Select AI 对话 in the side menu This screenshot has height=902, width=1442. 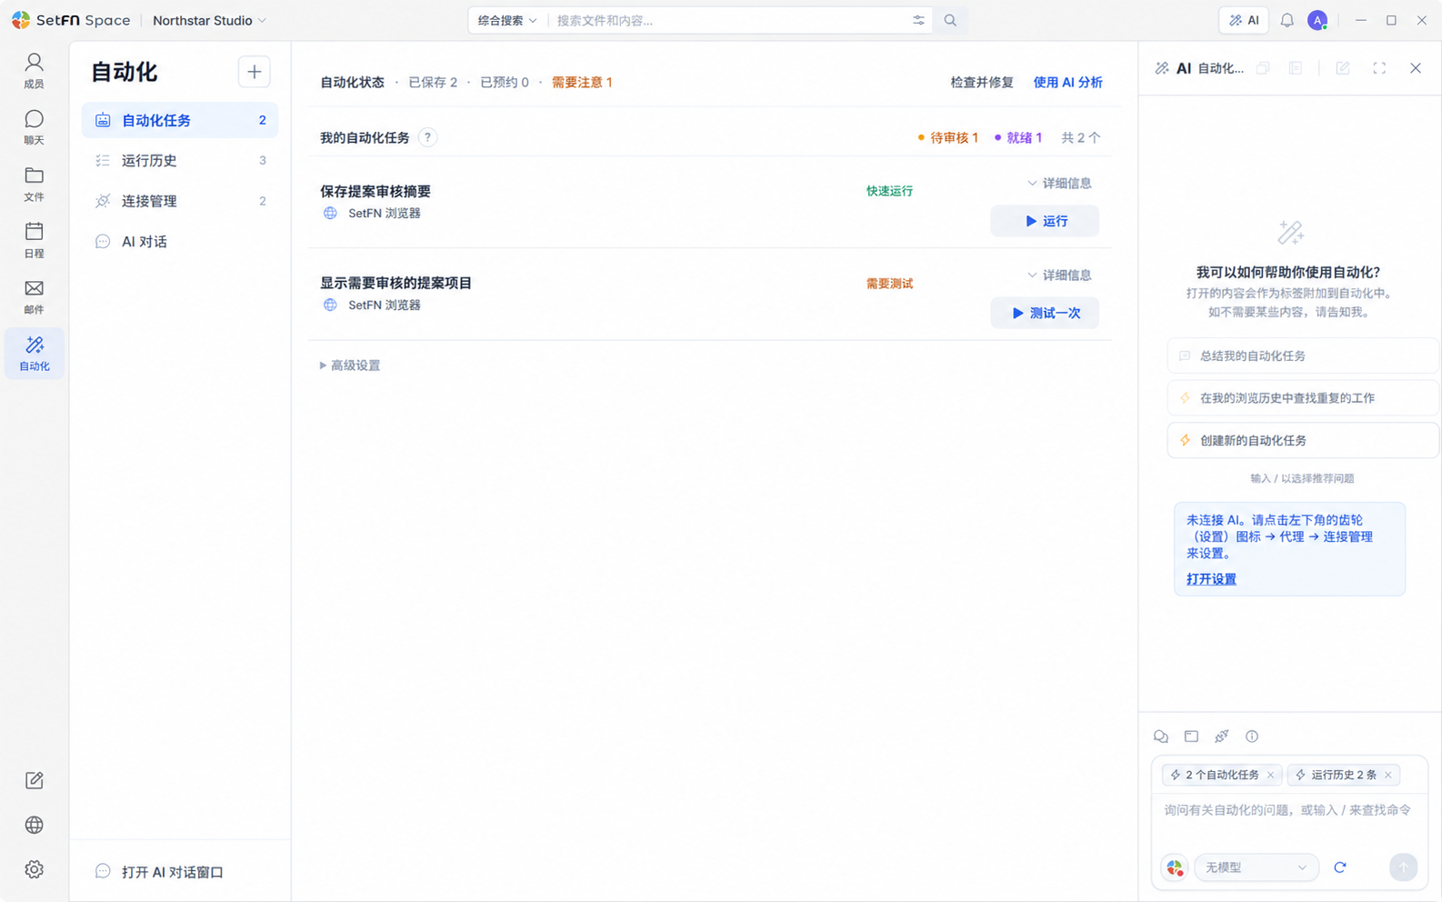pyautogui.click(x=180, y=242)
